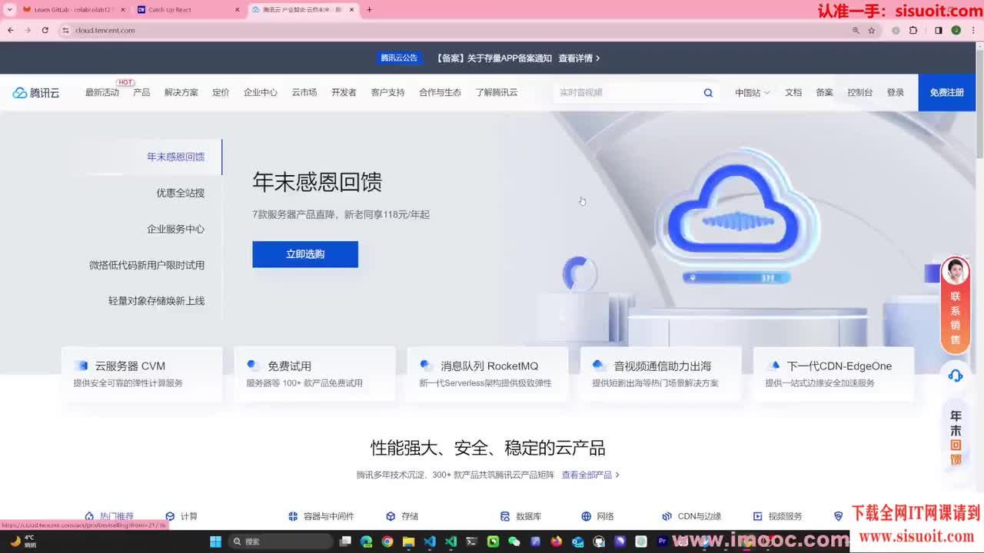Open browser zoom magnifier icon in address bar
Image resolution: width=984 pixels, height=553 pixels.
(x=856, y=30)
